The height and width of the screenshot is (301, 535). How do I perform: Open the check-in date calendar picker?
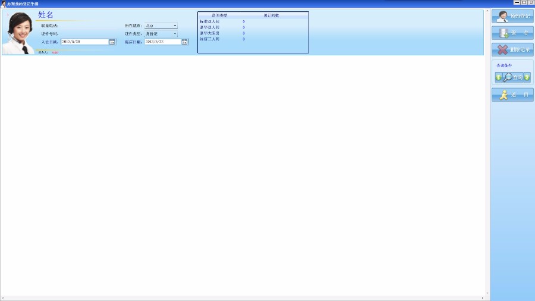(x=112, y=42)
